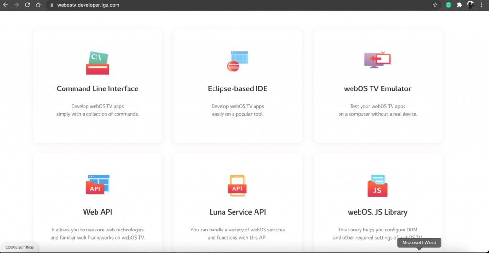The height and width of the screenshot is (253, 489).
Task: Click the COOKIE SETTINGS button
Action: [19, 247]
